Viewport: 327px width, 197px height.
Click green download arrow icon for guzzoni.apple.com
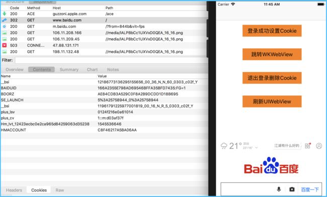5,14
